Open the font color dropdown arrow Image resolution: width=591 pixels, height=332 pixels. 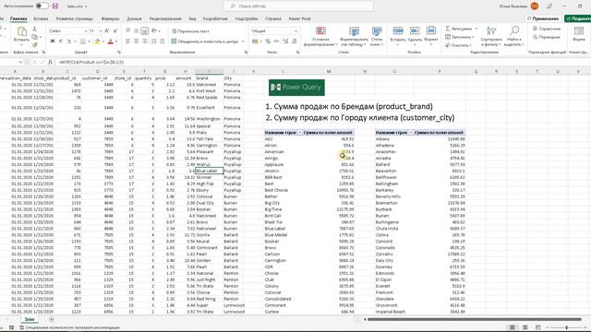pos(116,41)
